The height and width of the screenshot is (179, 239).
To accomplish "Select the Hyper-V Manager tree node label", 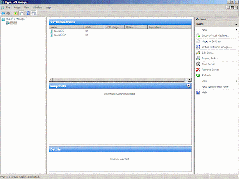I will coord(16,19).
